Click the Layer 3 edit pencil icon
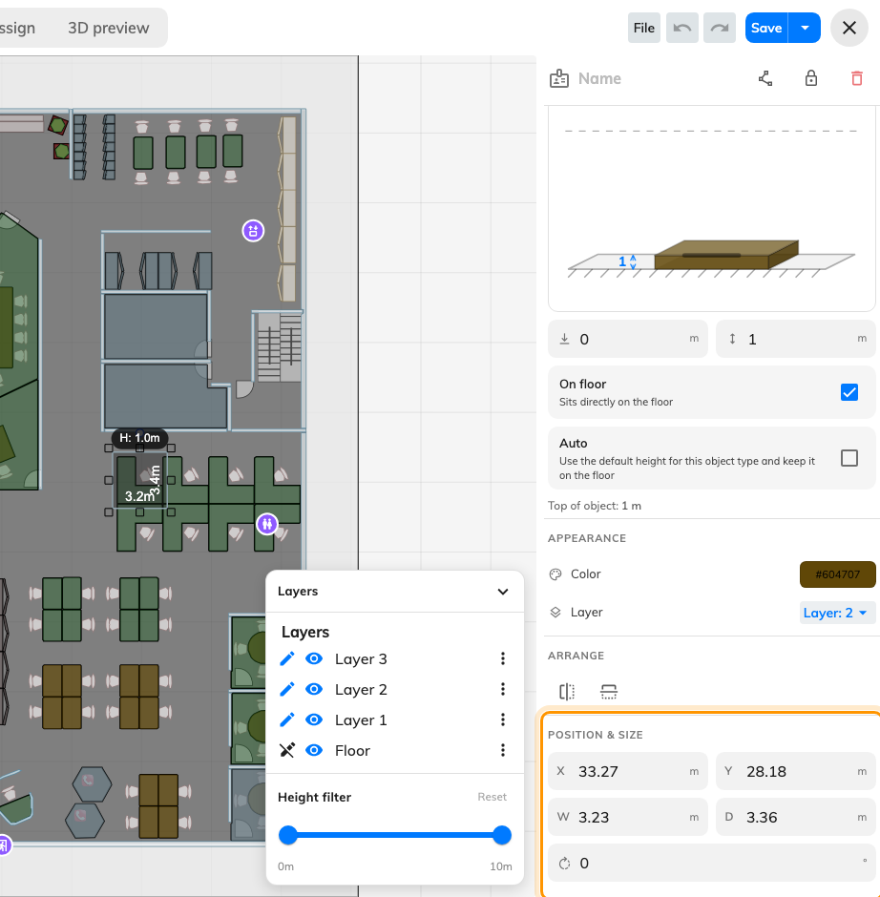This screenshot has width=880, height=897. pos(287,658)
